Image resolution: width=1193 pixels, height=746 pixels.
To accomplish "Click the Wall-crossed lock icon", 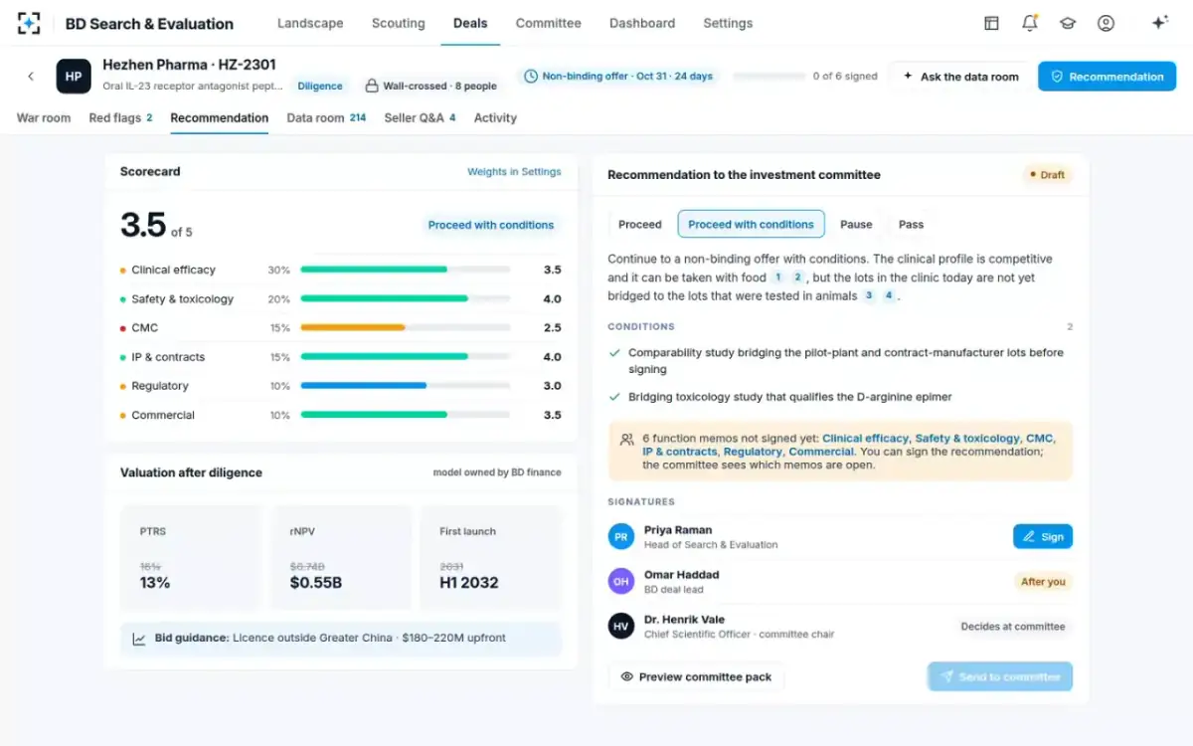I will tap(372, 86).
